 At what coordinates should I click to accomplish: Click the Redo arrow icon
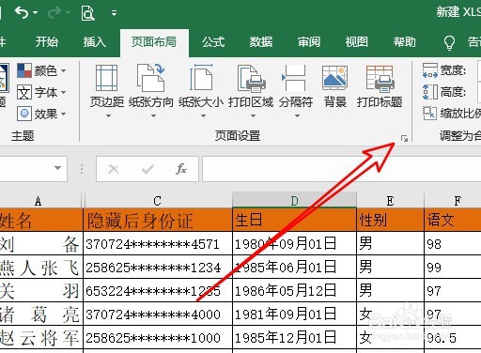coord(54,12)
